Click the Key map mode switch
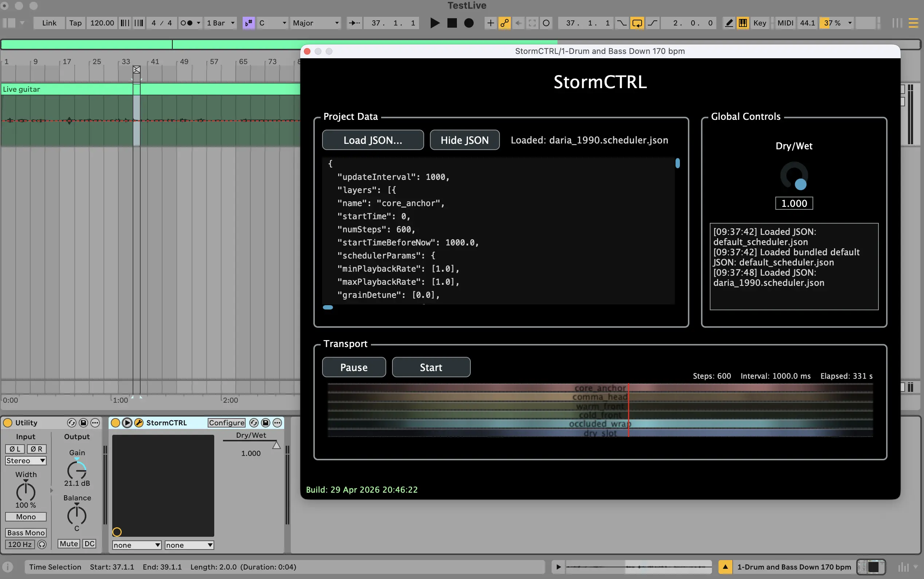Viewport: 924px width, 579px height. click(x=760, y=23)
